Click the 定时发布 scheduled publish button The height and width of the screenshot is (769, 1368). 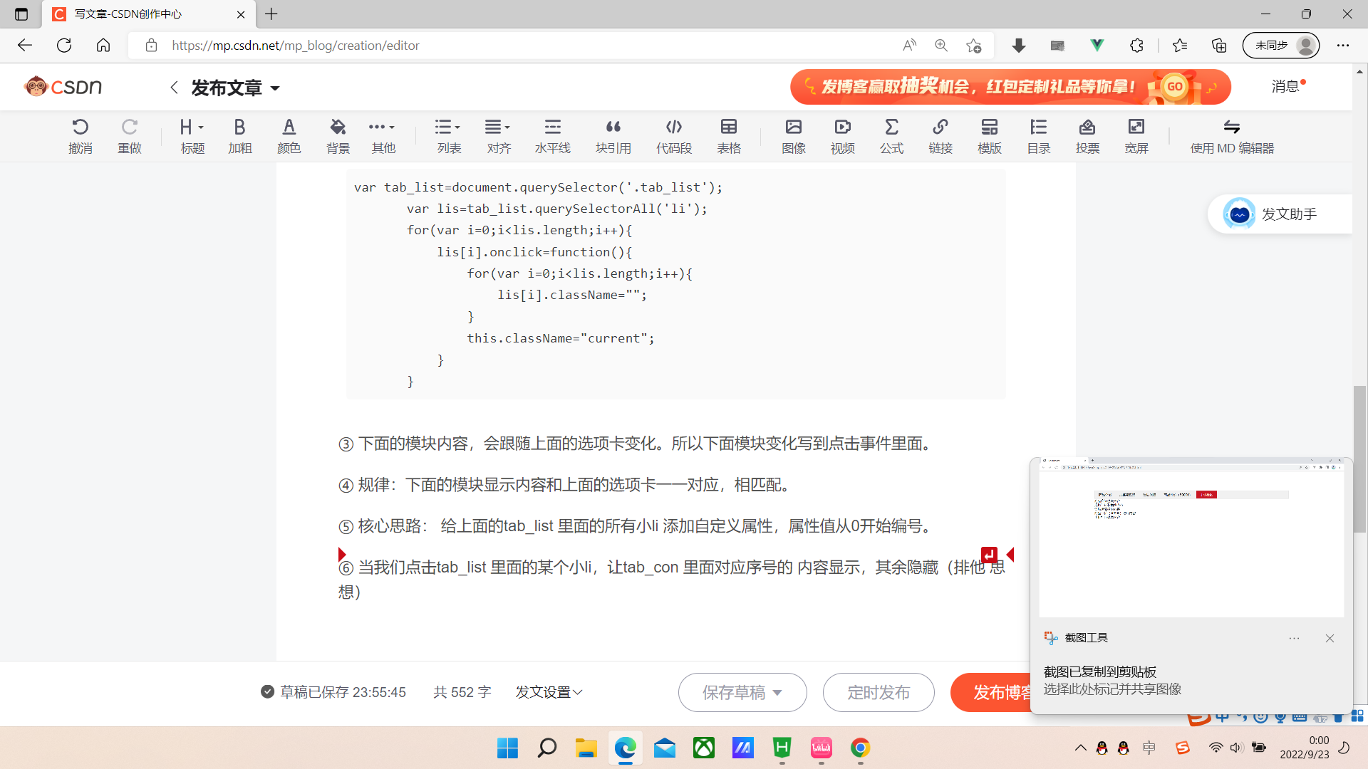point(878,692)
